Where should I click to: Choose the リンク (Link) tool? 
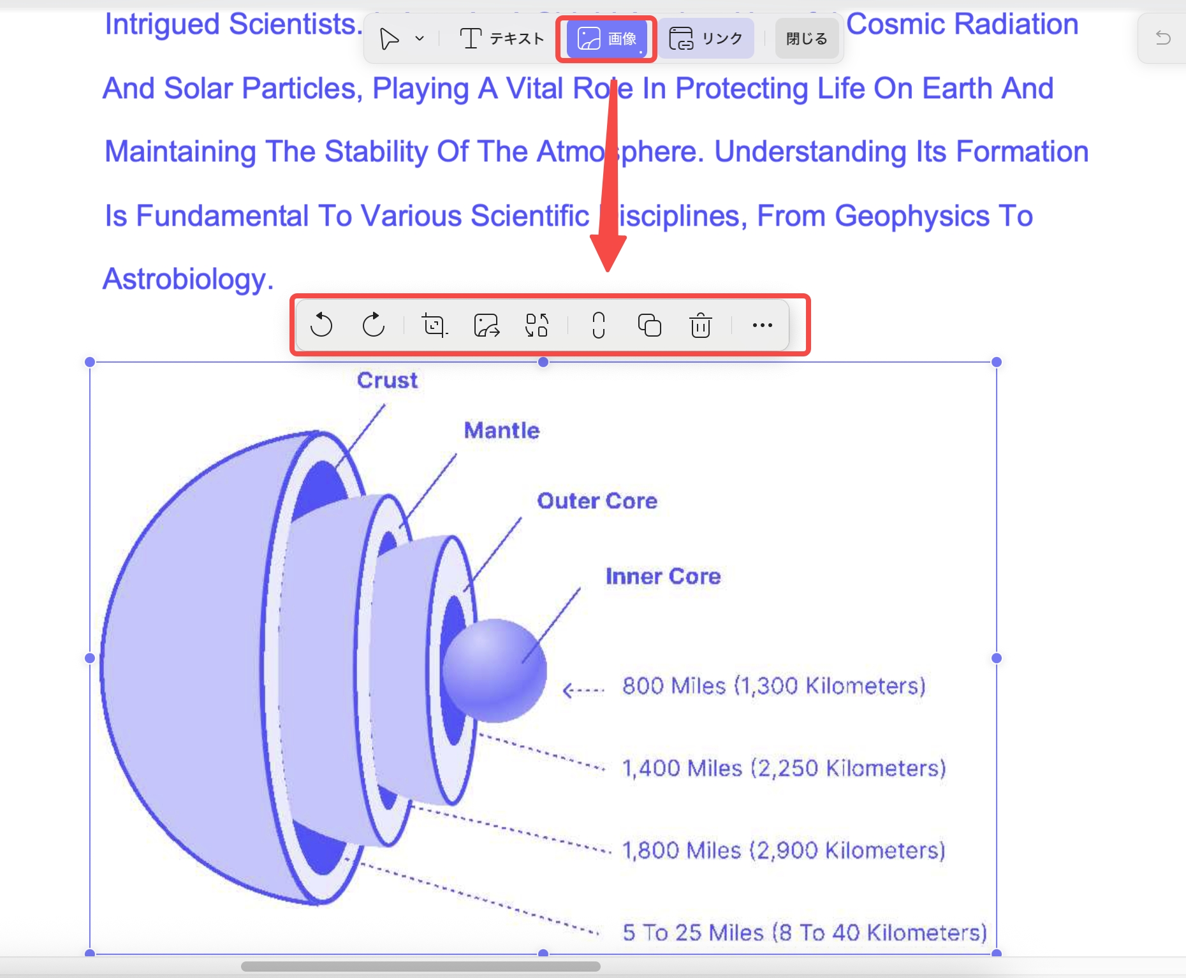click(x=706, y=39)
